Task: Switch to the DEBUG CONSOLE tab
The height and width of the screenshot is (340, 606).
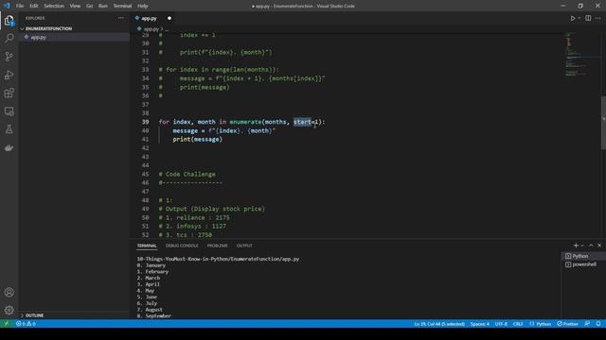Action: 182,246
